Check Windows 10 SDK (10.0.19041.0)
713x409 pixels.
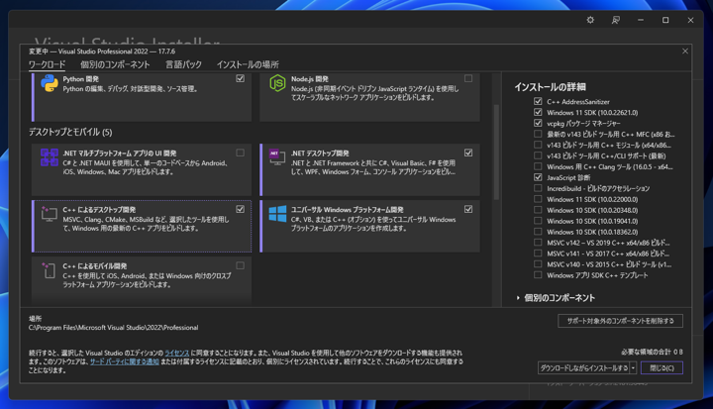[538, 221]
